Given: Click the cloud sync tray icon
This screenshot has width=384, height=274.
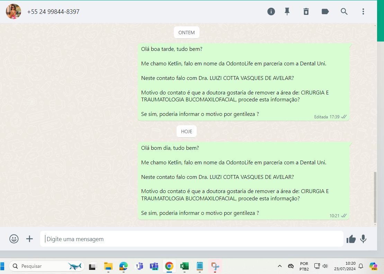Looking at the screenshot, I should (291, 266).
